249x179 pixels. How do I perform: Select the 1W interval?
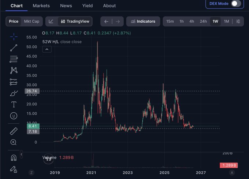point(215,21)
